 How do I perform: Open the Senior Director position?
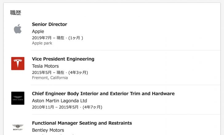tap(50, 24)
